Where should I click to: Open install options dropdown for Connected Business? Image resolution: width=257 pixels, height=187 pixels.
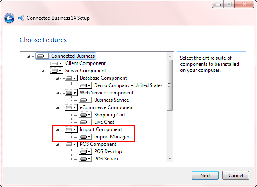coord(46,56)
